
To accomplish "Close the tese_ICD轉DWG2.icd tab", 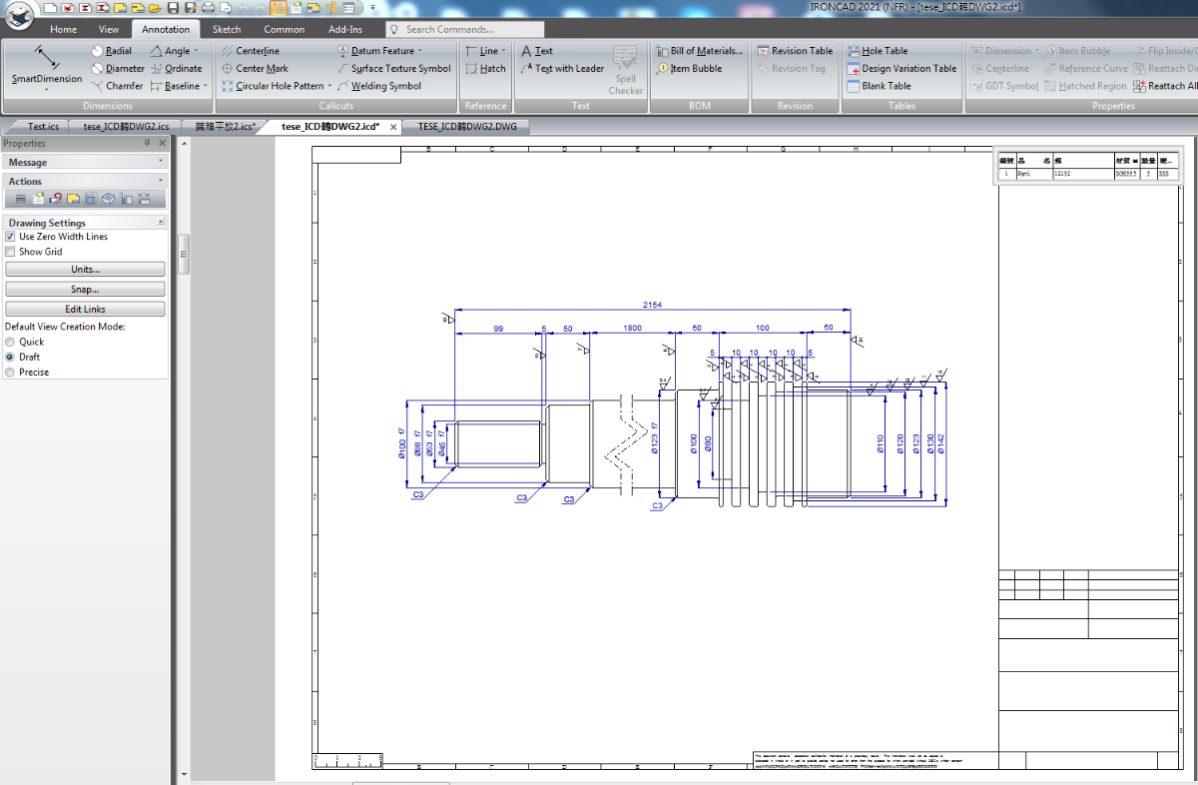I will [x=392, y=127].
